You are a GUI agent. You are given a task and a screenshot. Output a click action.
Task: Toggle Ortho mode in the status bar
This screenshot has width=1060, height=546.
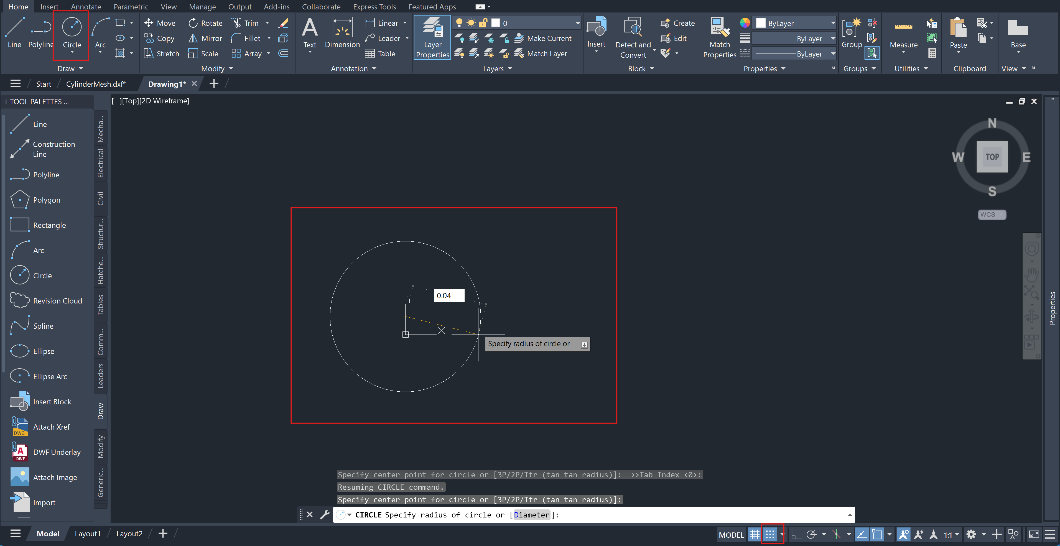tap(796, 534)
